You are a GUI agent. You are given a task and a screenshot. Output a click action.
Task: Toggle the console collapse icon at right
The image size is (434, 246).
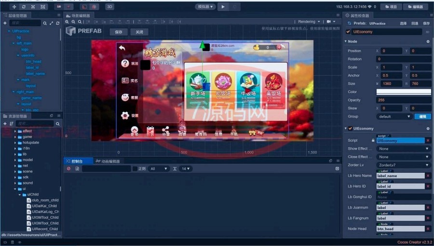point(337,168)
